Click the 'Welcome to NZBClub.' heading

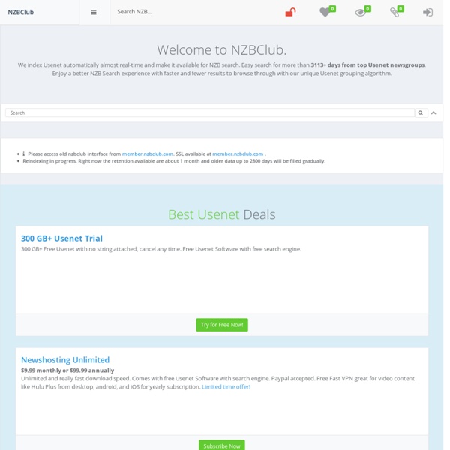(x=221, y=50)
